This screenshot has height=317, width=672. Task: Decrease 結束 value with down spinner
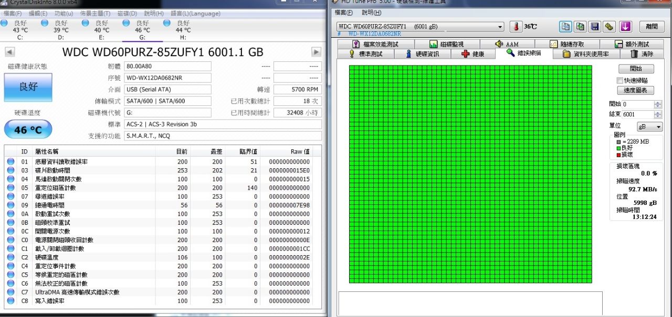658,116
